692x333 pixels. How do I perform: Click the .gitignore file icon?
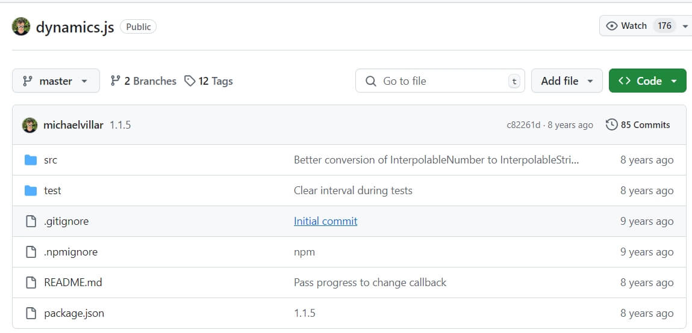[x=31, y=221]
